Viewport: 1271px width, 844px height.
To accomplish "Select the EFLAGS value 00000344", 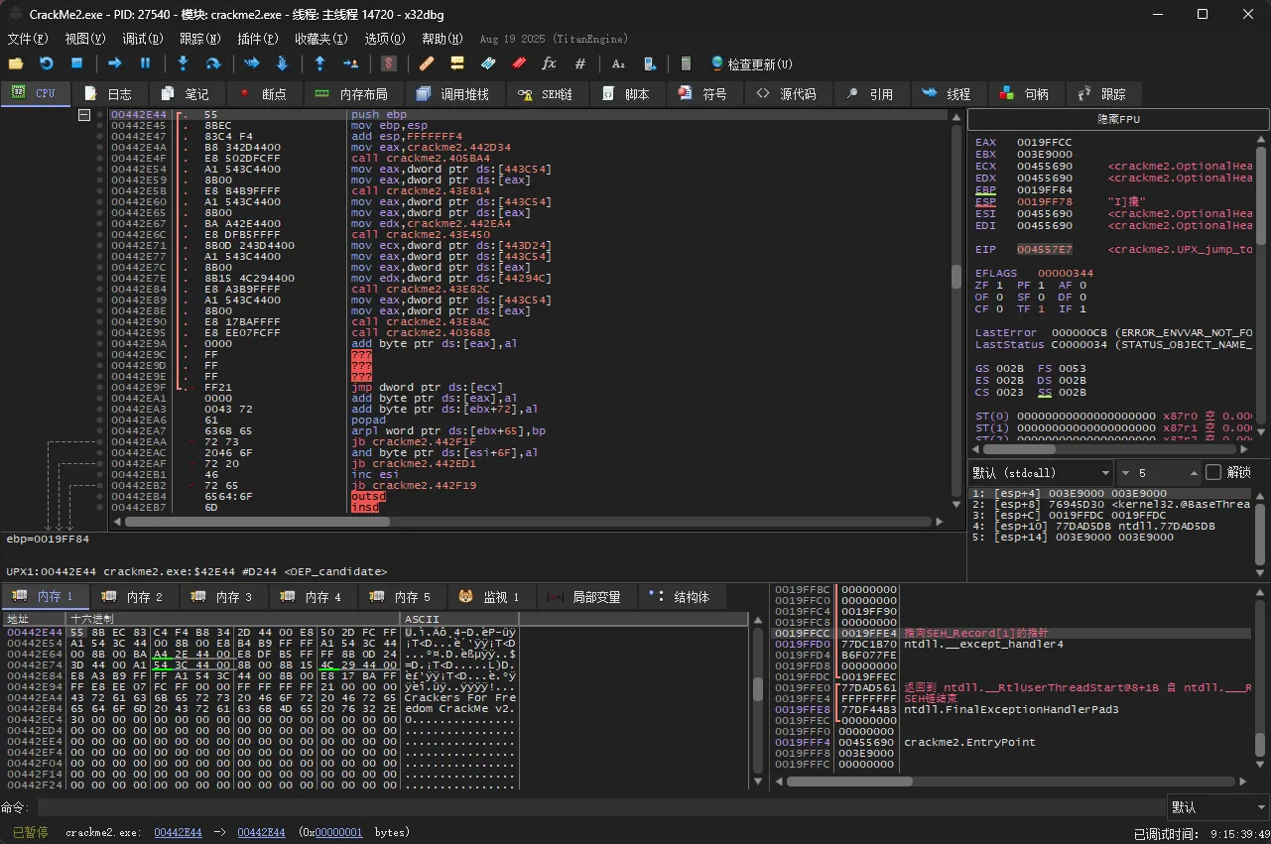I will click(1067, 273).
